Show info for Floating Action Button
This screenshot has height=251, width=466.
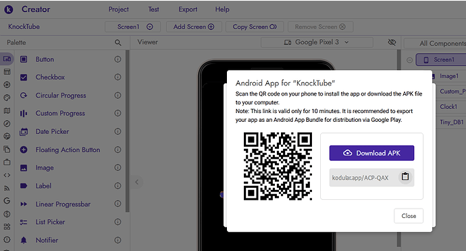pos(118,150)
